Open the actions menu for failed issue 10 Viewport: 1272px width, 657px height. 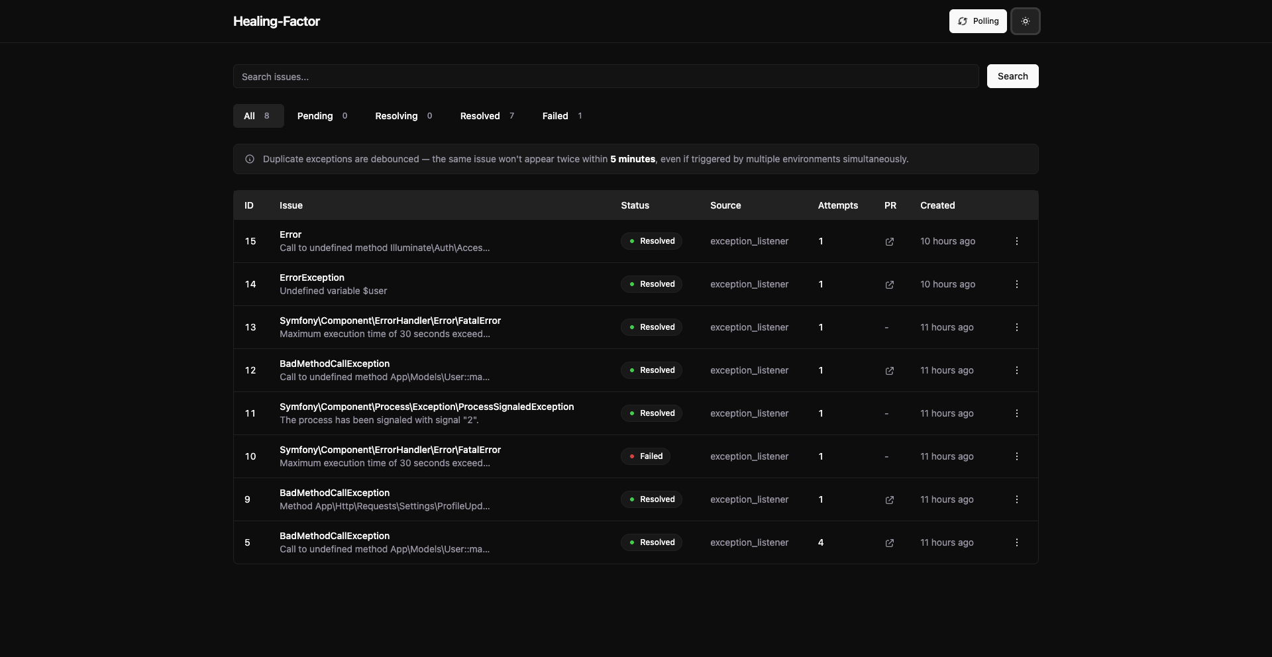click(x=1016, y=456)
